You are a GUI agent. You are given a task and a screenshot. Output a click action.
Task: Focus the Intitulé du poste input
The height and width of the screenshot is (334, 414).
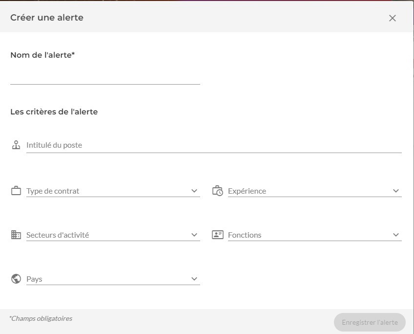[213, 145]
